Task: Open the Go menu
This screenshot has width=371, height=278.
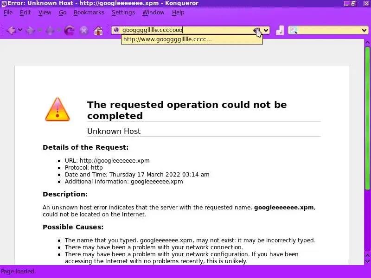Action: pyautogui.click(x=63, y=13)
